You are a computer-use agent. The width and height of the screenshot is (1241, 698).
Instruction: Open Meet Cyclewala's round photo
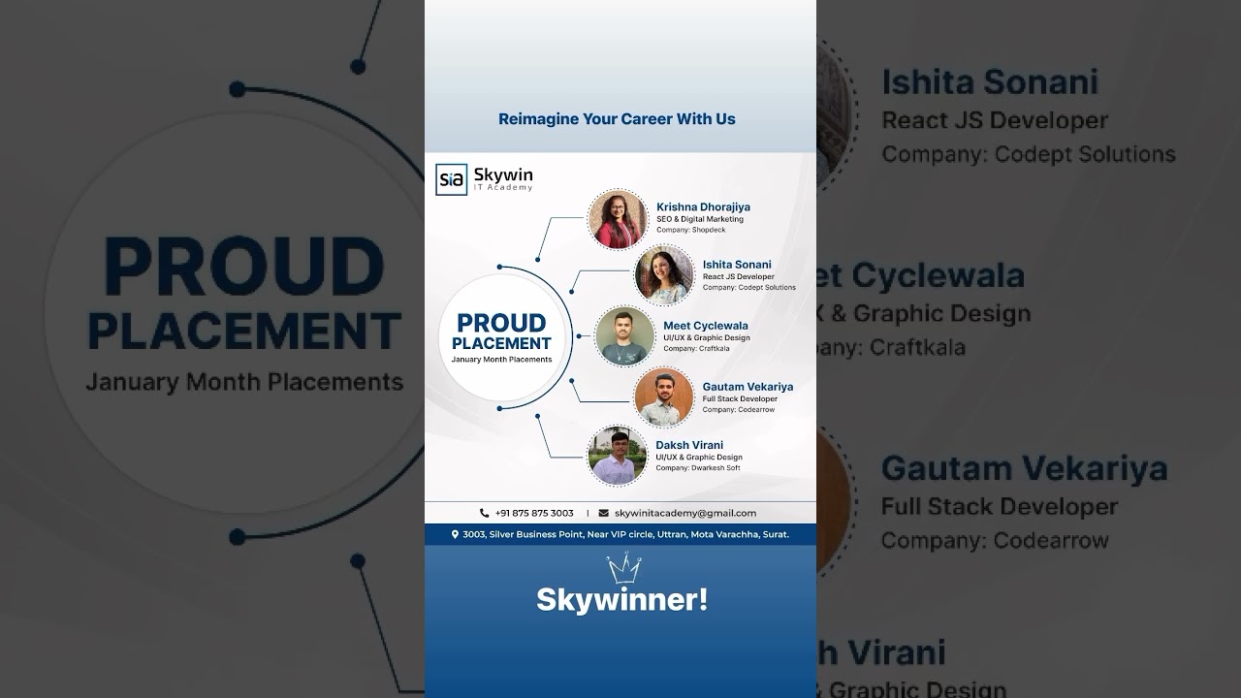point(624,336)
